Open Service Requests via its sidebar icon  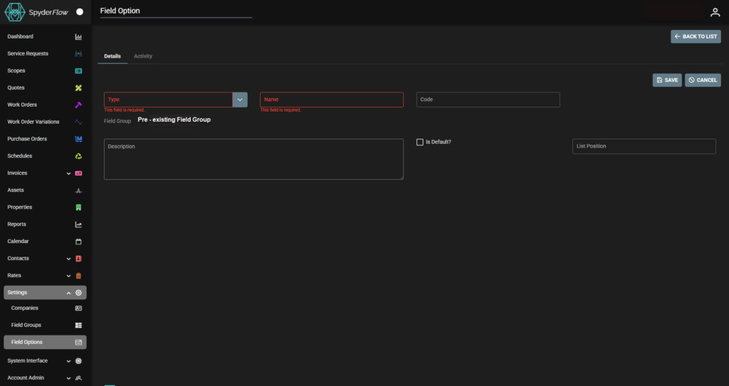(78, 54)
